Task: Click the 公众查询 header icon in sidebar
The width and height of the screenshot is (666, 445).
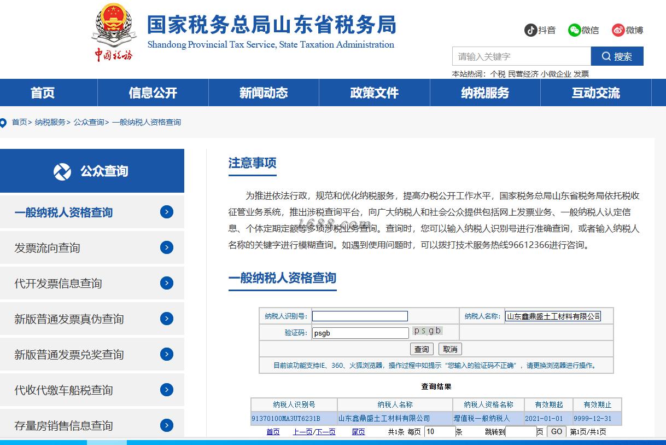Action: click(62, 171)
